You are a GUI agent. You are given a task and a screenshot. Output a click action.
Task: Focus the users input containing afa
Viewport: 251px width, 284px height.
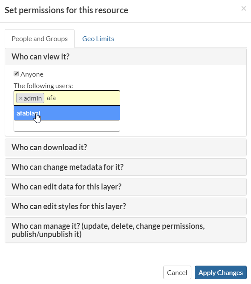click(x=82, y=98)
